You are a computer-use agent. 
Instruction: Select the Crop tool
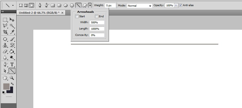coord(5,32)
